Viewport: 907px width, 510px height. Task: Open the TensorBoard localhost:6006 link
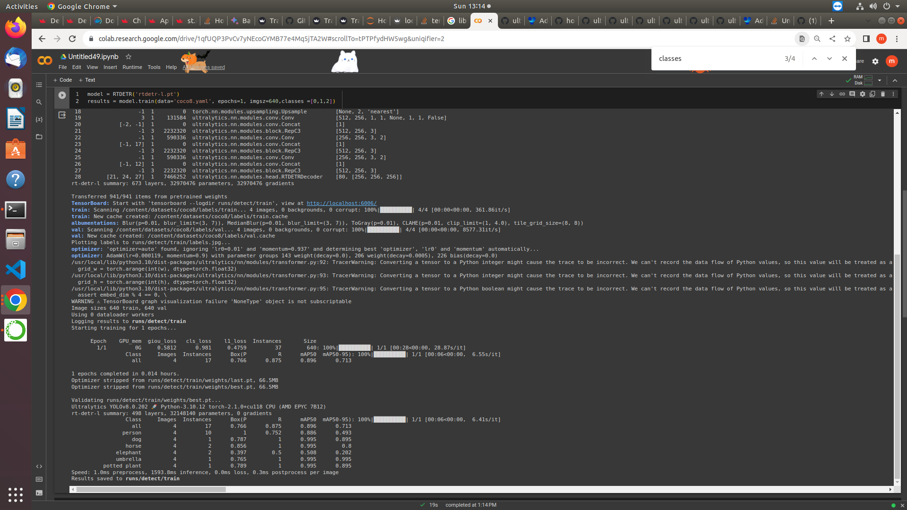[341, 203]
